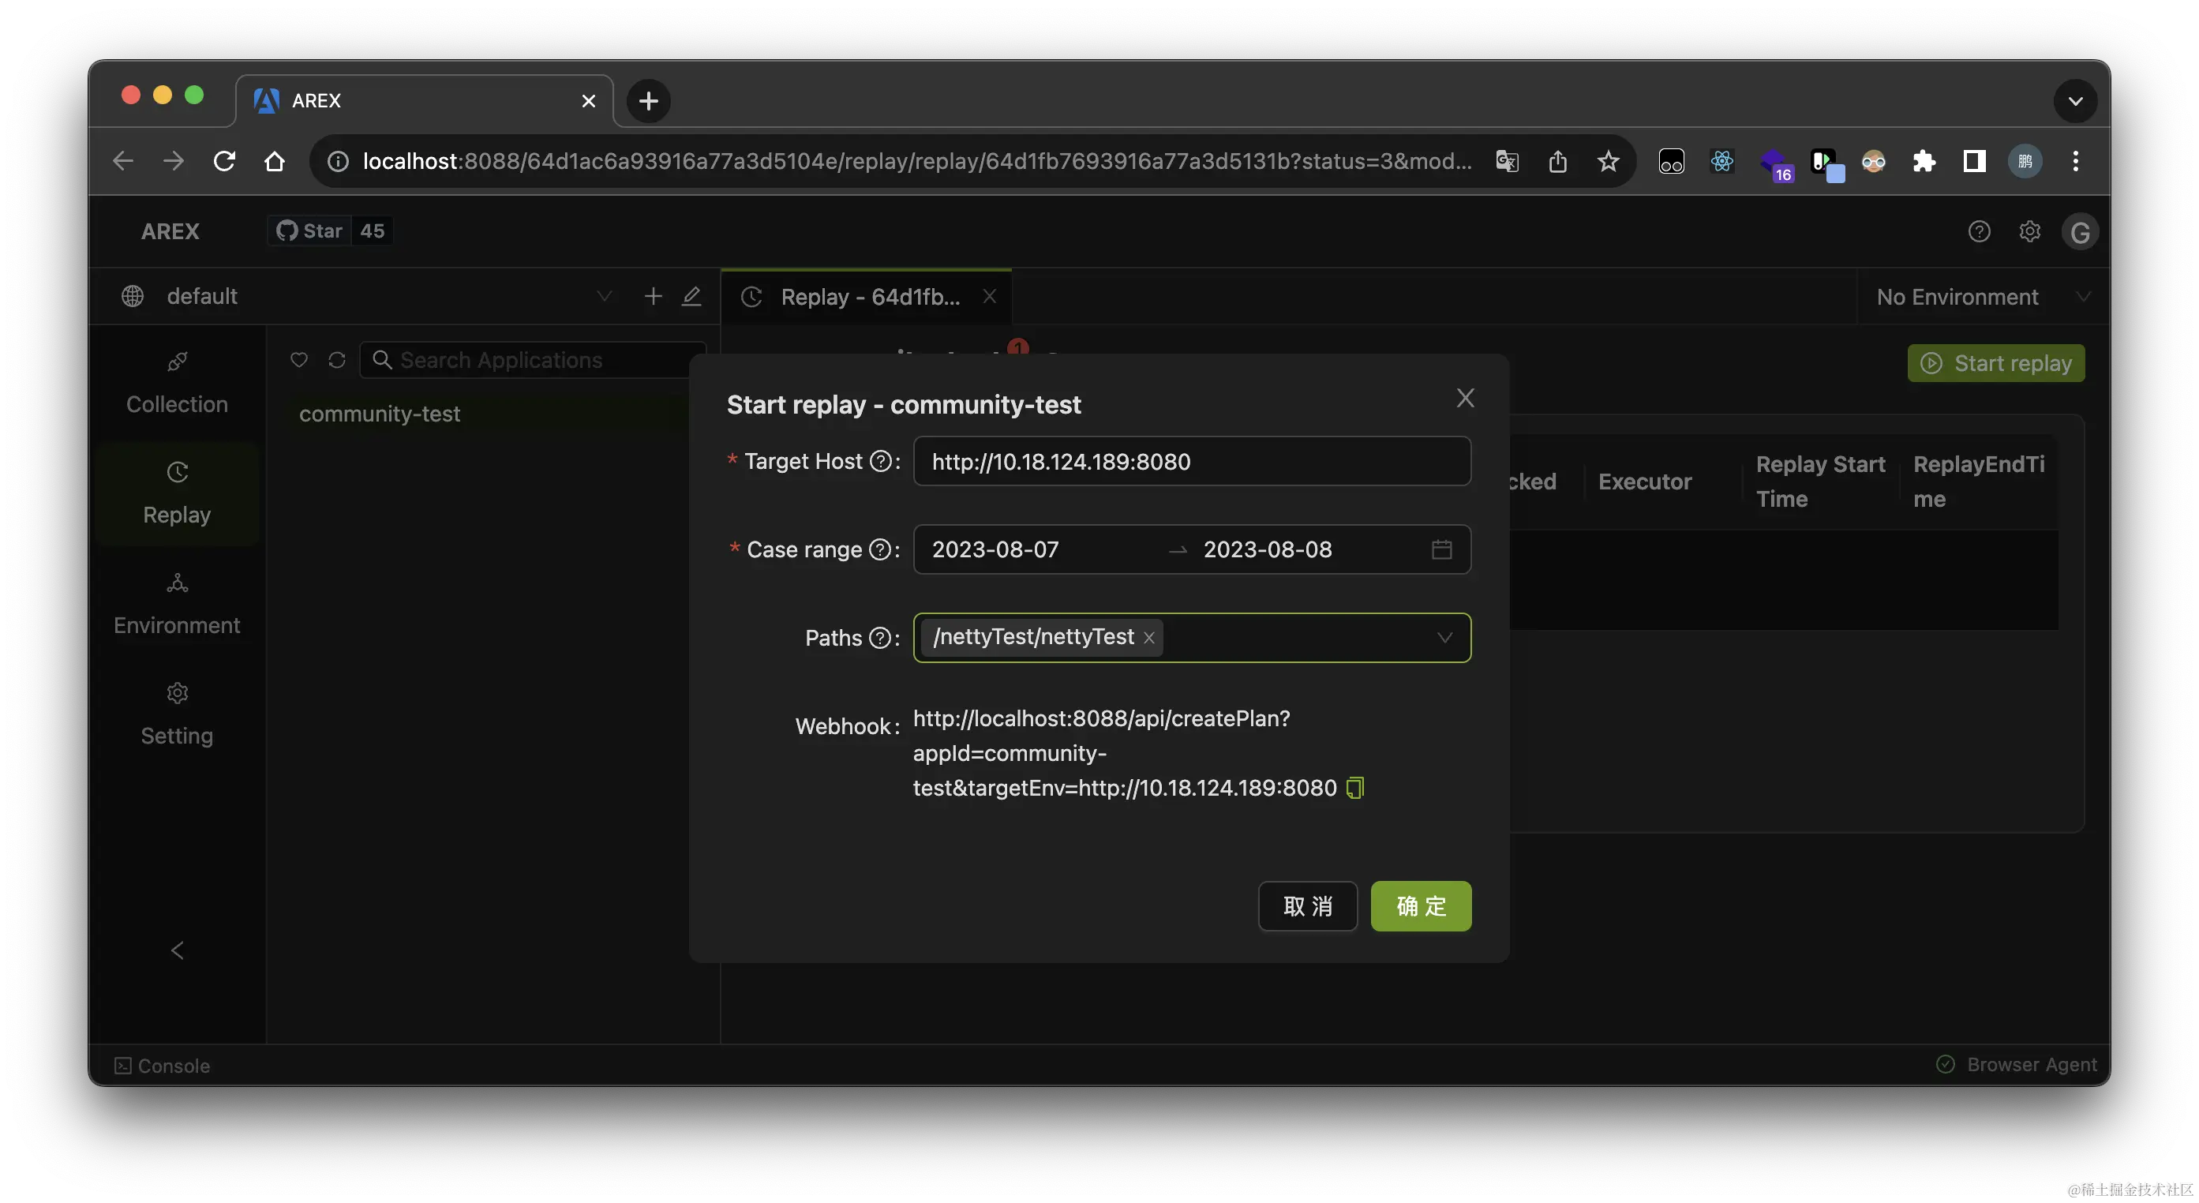Click the refresh applications icon

tap(336, 360)
